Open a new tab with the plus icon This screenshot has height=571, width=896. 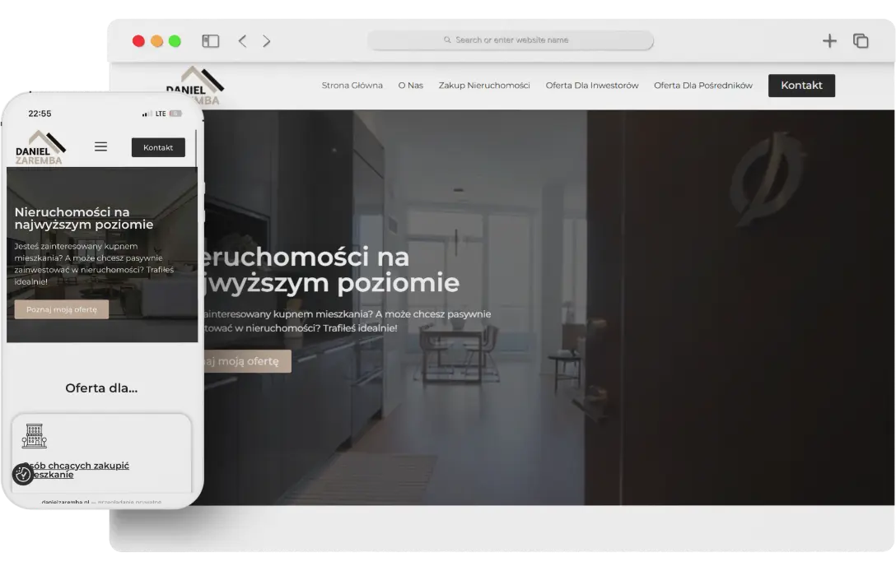click(x=829, y=41)
